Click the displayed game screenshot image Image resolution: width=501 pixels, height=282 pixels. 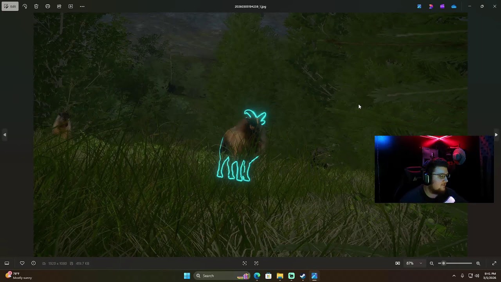pyautogui.click(x=250, y=135)
